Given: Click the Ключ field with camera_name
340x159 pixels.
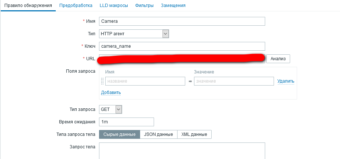Looking at the screenshot, I should 182,46.
